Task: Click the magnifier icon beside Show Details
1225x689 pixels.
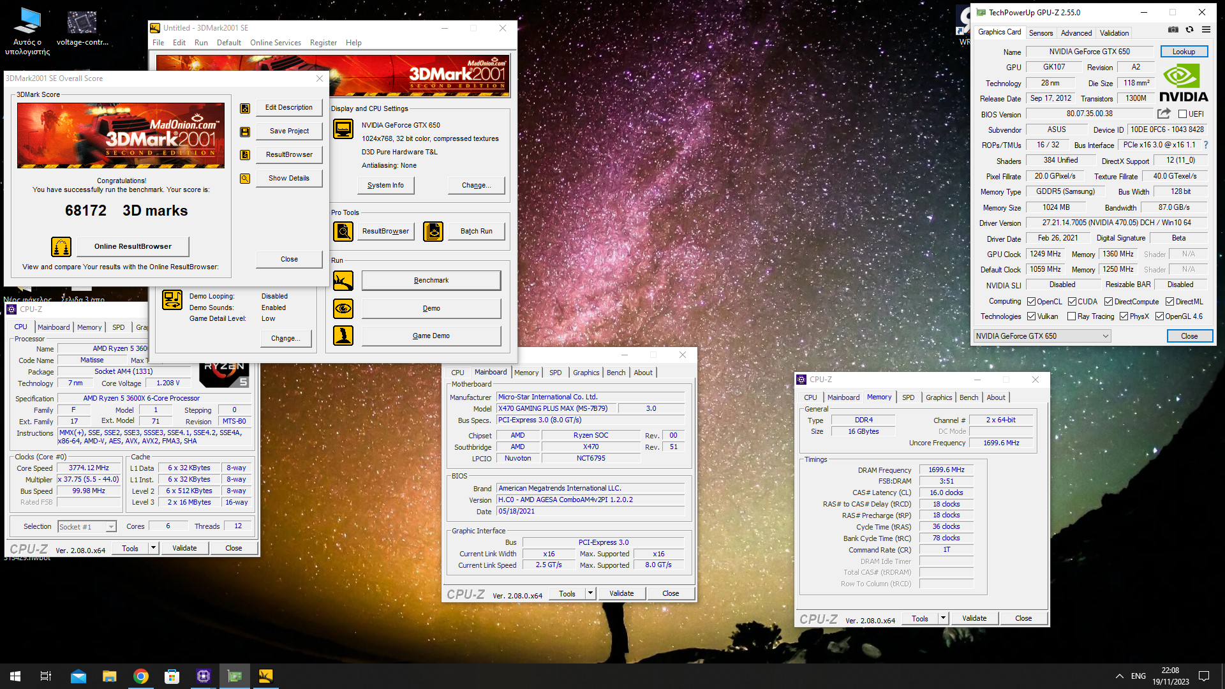Action: [x=245, y=179]
